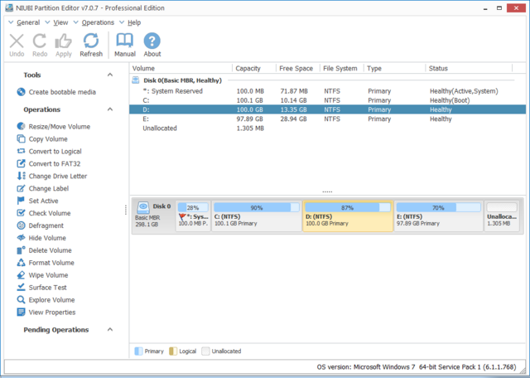The width and height of the screenshot is (530, 378).
Task: Open the Help menu
Action: 134,22
